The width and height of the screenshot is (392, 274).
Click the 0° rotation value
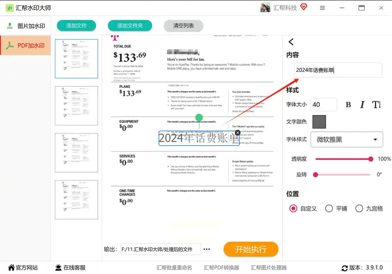379,174
